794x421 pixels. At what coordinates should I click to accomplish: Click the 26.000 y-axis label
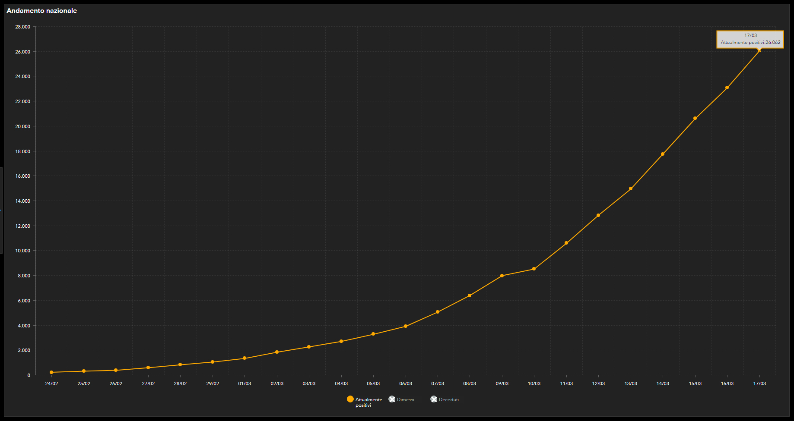[22, 52]
